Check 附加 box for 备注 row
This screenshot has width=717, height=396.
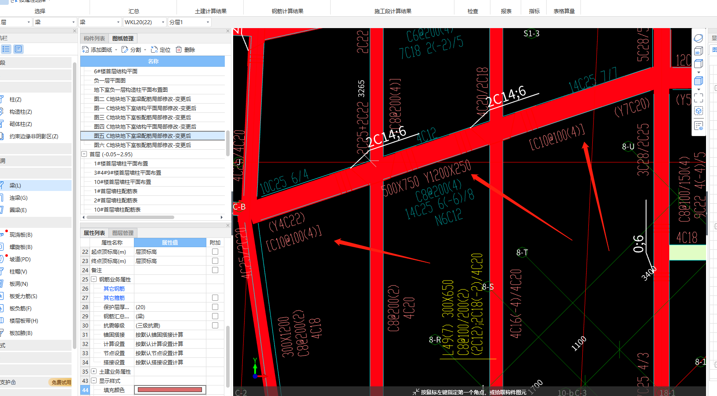click(x=215, y=270)
